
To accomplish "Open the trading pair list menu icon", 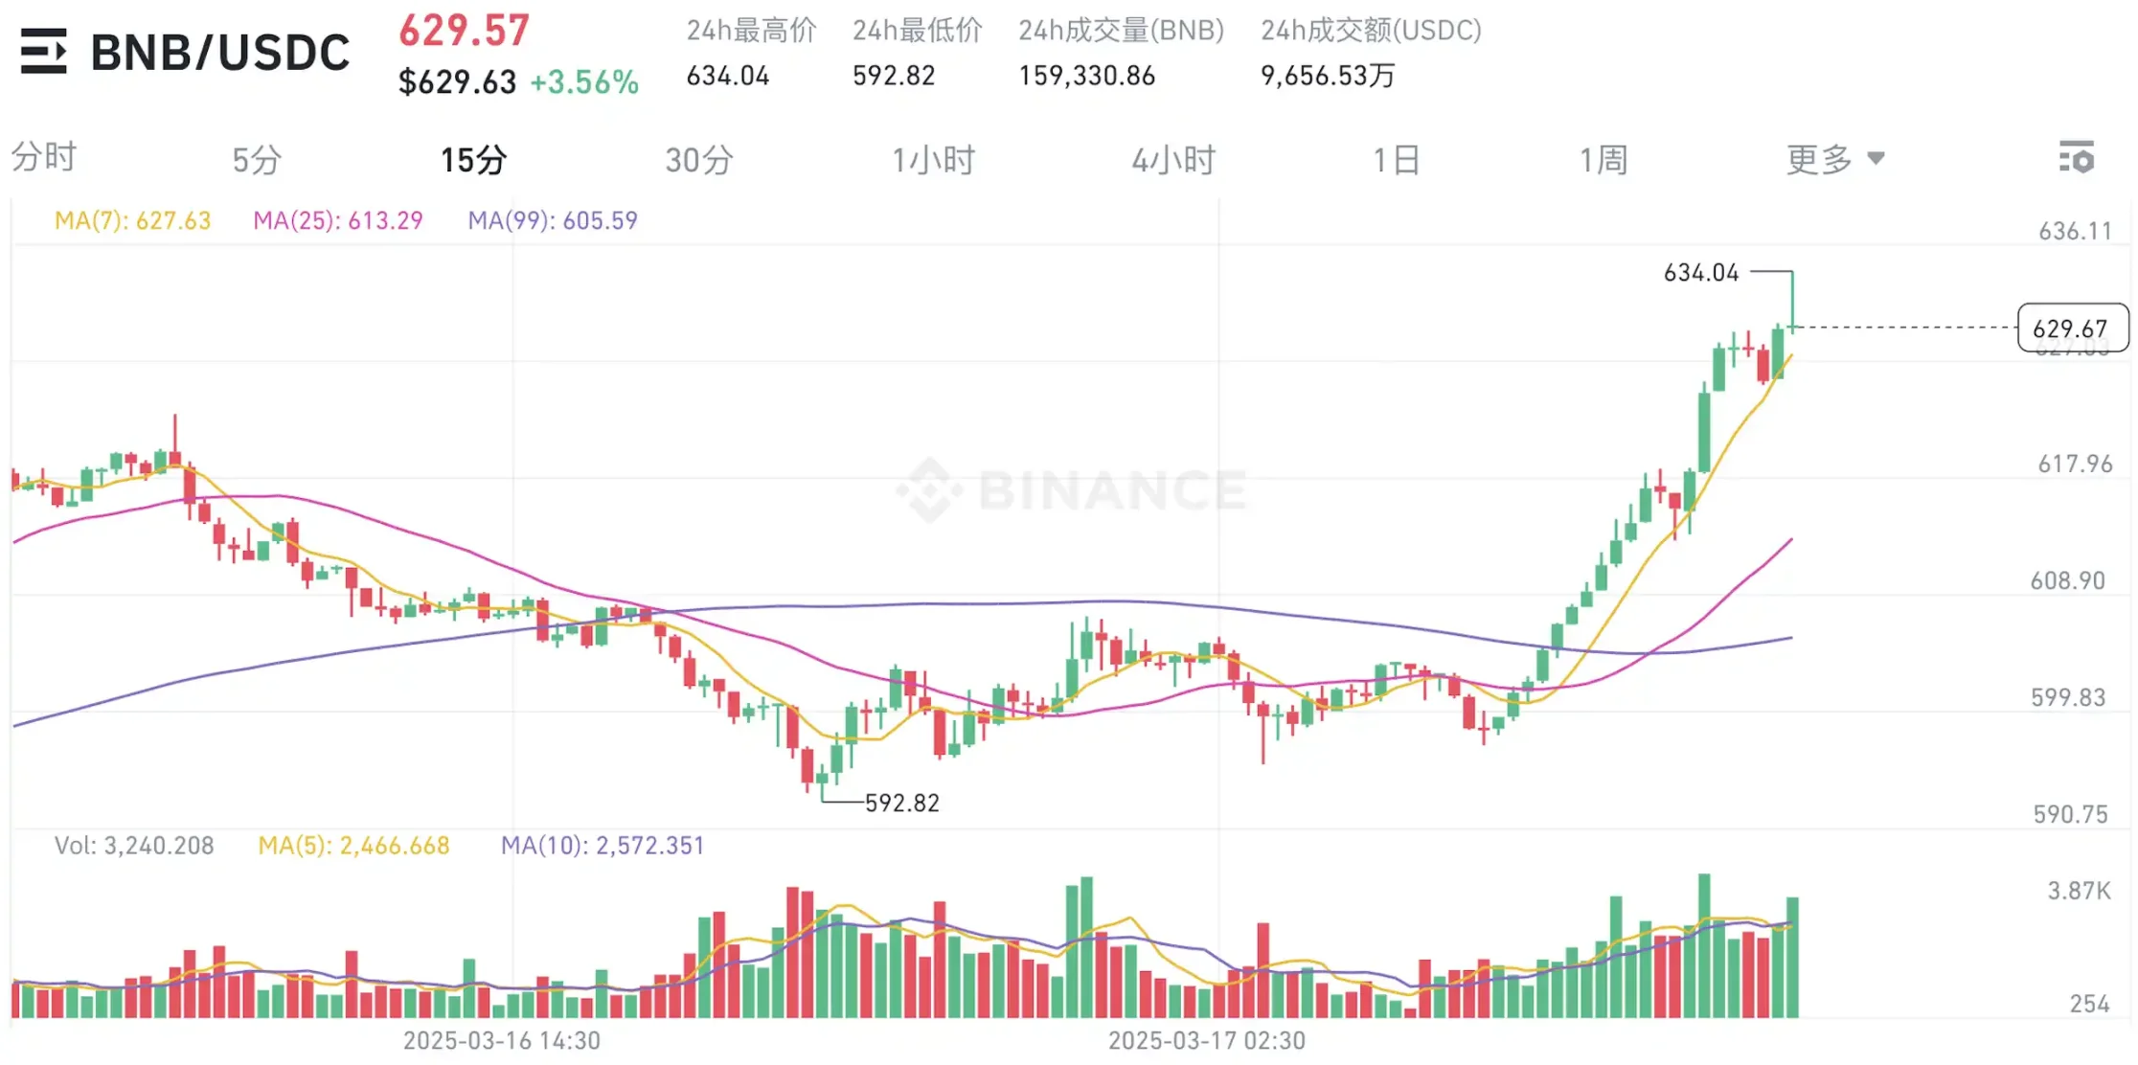I will coord(44,52).
